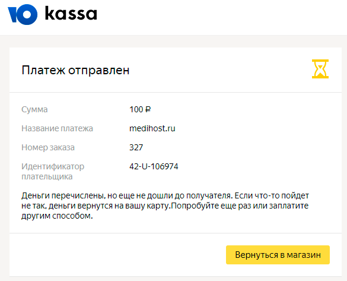Click the YooKassa blue logo icon

point(23,14)
